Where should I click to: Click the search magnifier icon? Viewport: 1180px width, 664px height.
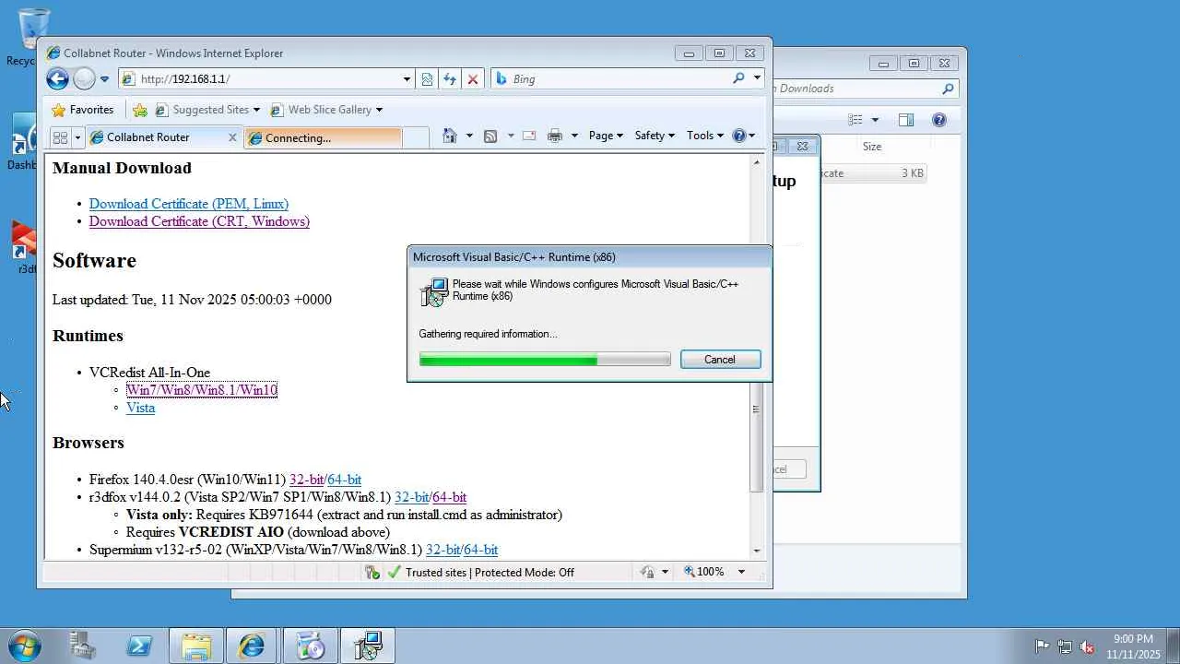[738, 78]
